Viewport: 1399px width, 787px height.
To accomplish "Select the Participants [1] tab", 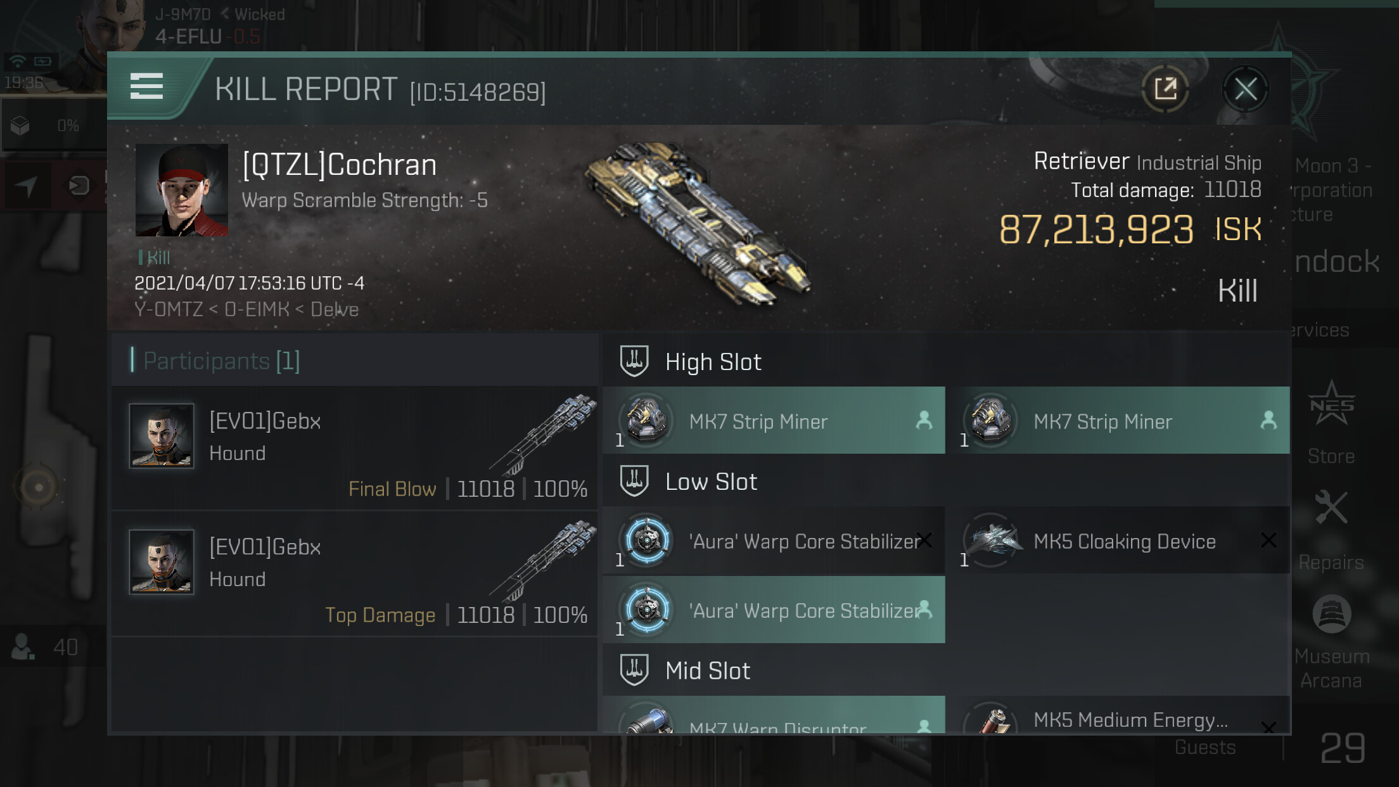I will point(221,361).
